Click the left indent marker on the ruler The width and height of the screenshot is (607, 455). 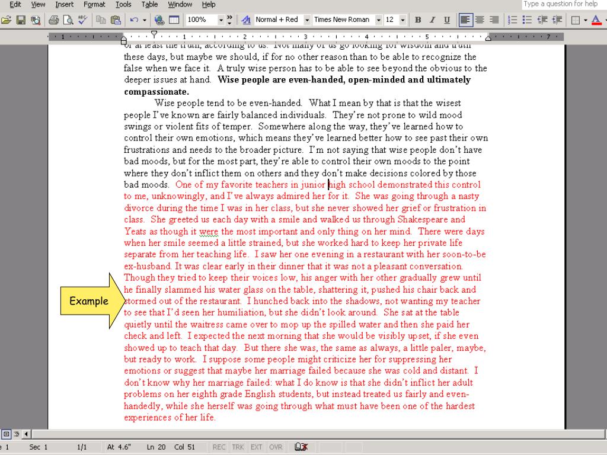123,40
